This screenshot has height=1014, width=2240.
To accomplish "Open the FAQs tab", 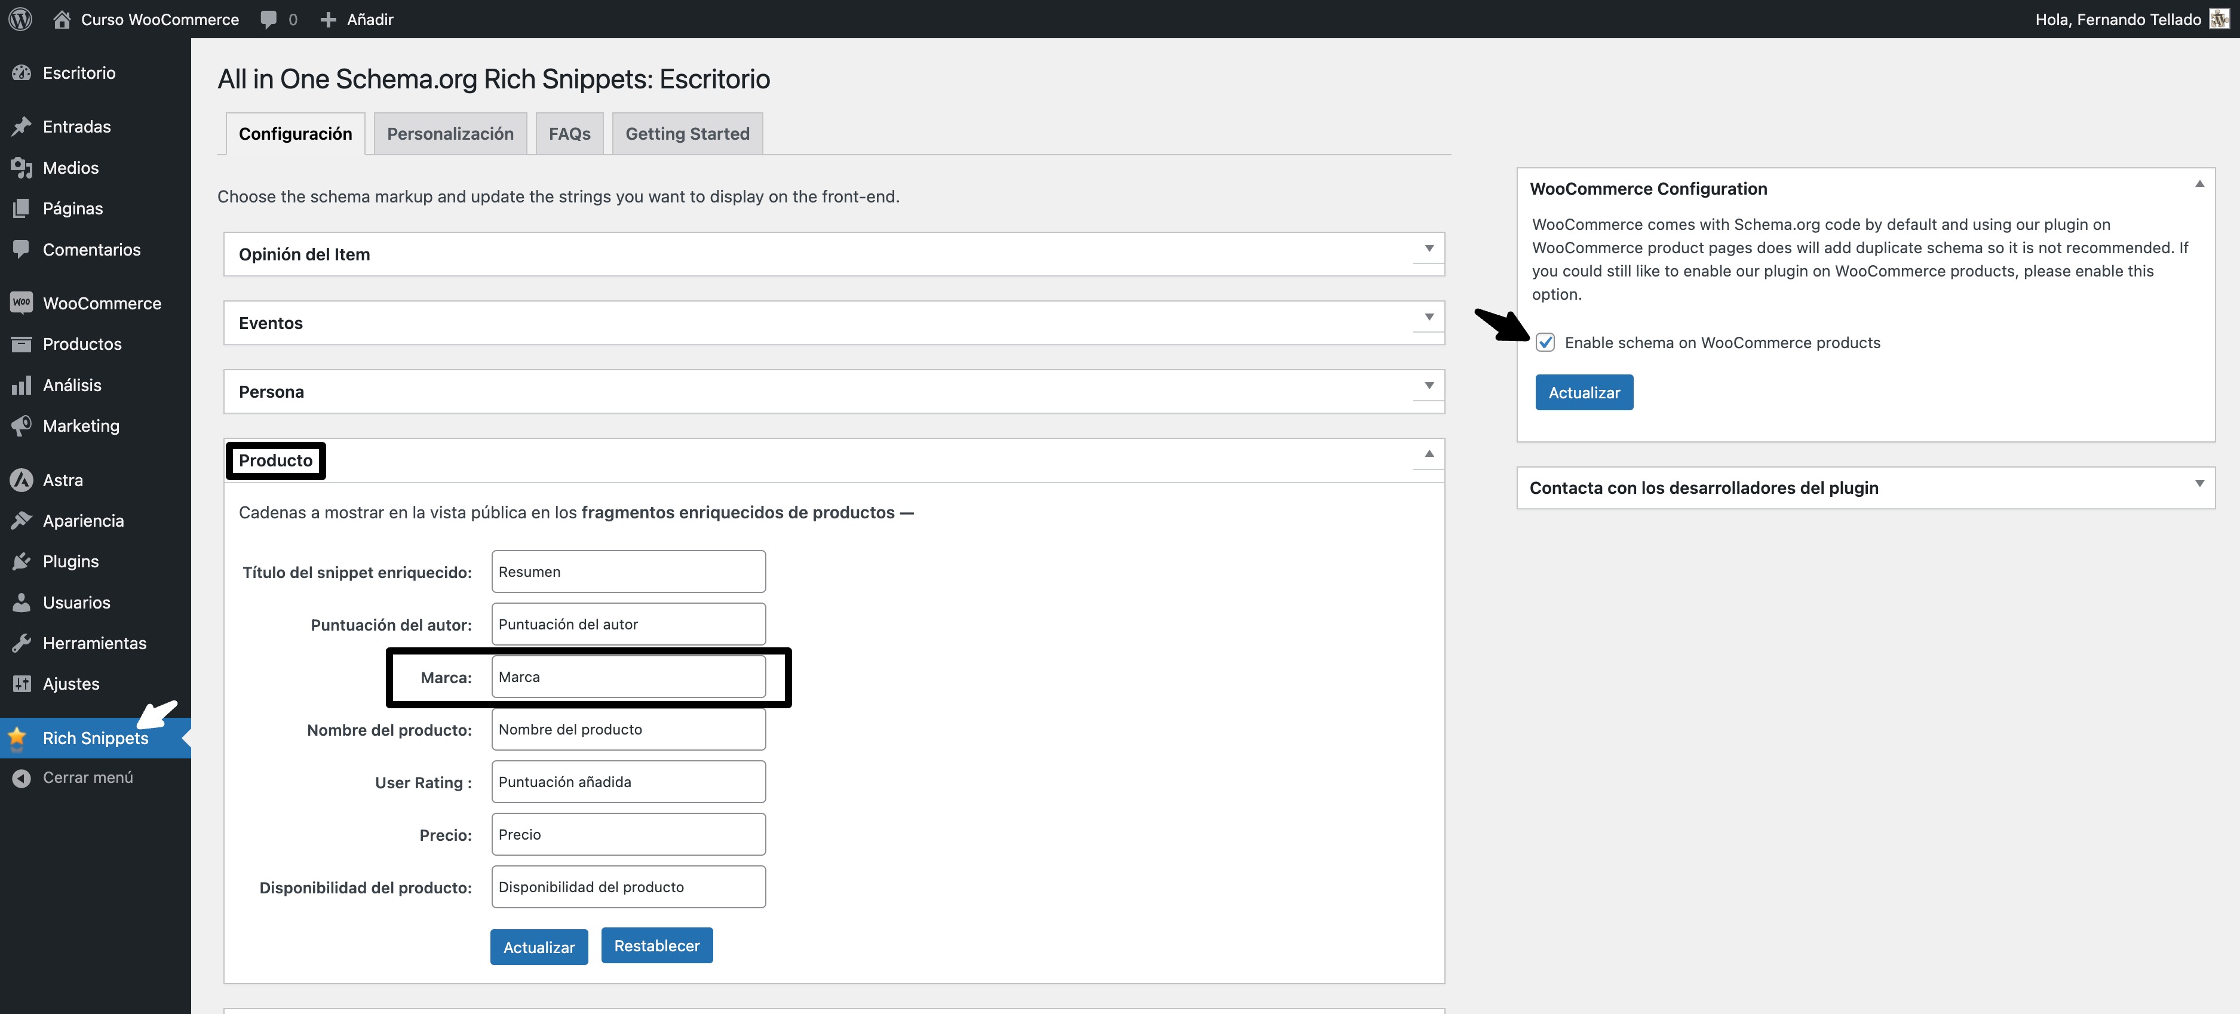I will (x=570, y=134).
